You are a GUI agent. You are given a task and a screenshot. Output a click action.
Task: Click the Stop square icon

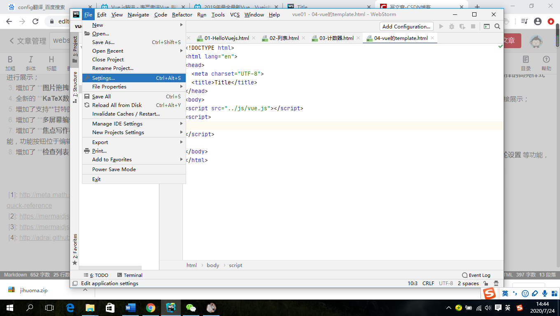[x=473, y=26]
